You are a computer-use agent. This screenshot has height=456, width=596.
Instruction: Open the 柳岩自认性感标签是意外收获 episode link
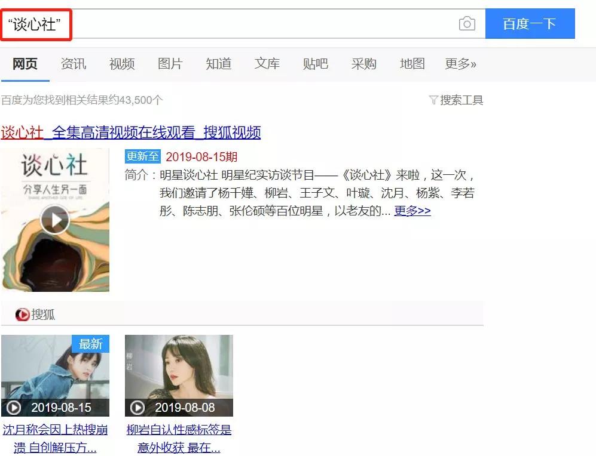point(179,439)
